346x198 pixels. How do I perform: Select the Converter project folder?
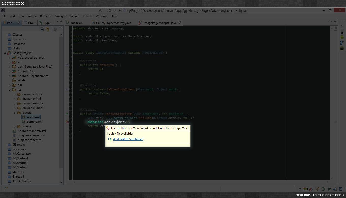[17, 39]
